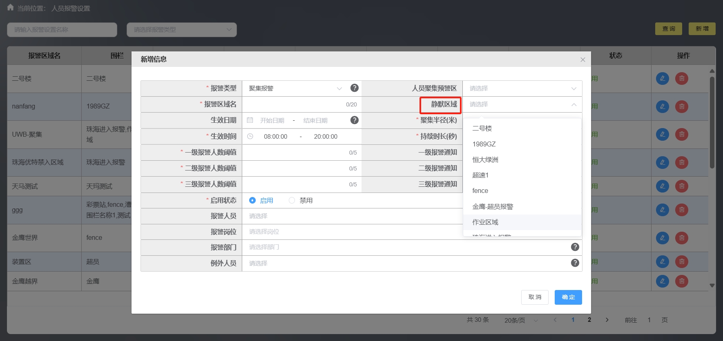The width and height of the screenshot is (723, 341).
Task: Click the 报警区域名 text input
Action: (x=292, y=104)
